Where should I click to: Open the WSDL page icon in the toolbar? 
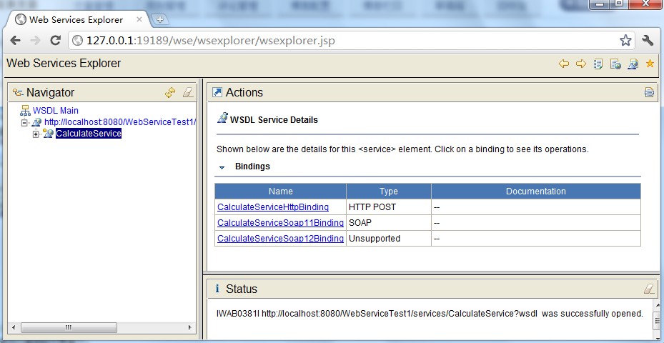pos(633,64)
